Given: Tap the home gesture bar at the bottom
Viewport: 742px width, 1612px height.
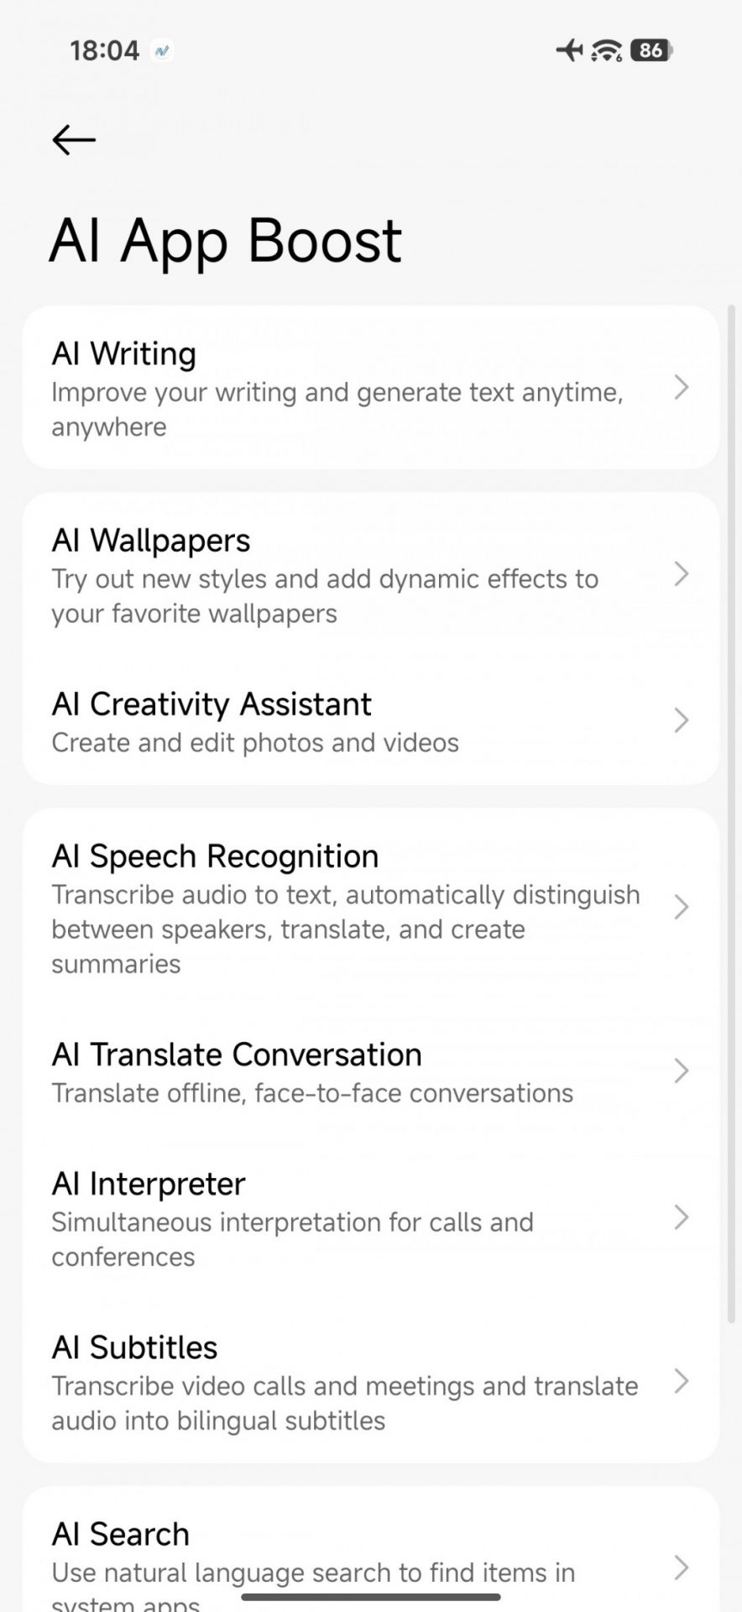Looking at the screenshot, I should [371, 1596].
